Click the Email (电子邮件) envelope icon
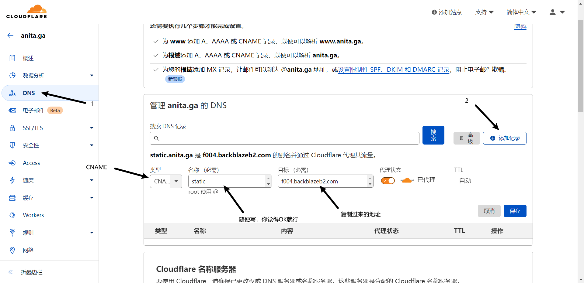The height and width of the screenshot is (283, 584). click(12, 110)
